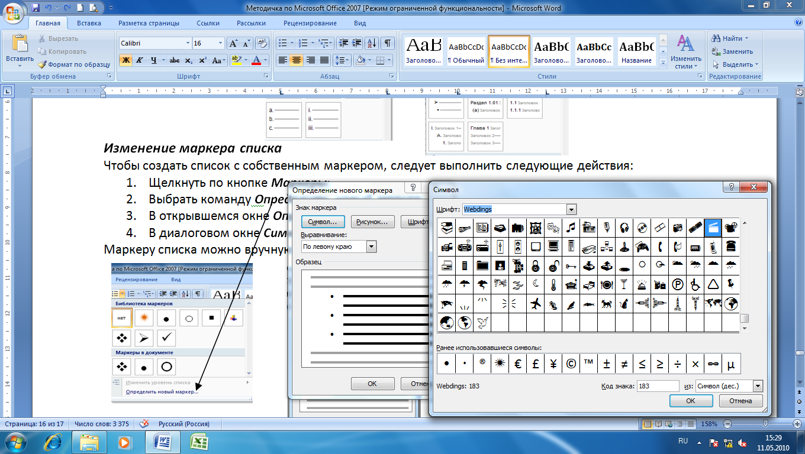Open the Webdings font dropdown in Символ dialog
805x454 pixels.
(571, 209)
